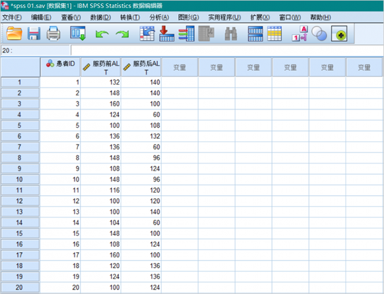The width and height of the screenshot is (384, 294).
Task: Click 服药前ALT value 104 in row 14
Action: tap(101, 223)
